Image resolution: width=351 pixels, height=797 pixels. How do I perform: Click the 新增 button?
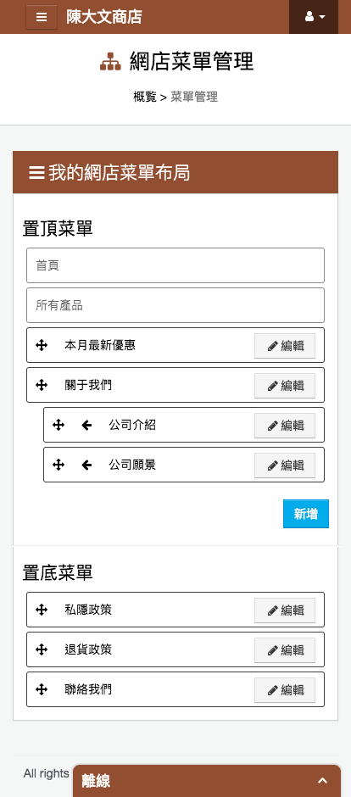point(306,514)
